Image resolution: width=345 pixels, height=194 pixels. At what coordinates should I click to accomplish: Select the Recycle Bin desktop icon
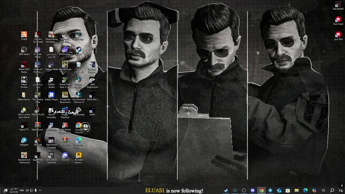click(78, 68)
